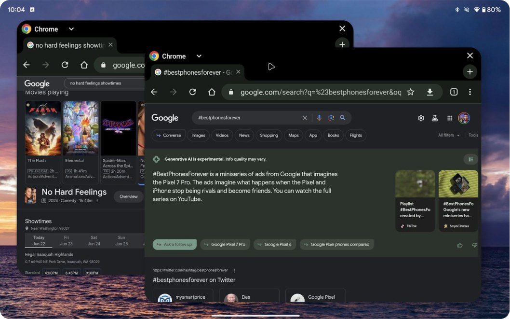The image size is (510, 319).
Task: Reload the page in rear Chrome window
Action: click(x=65, y=65)
